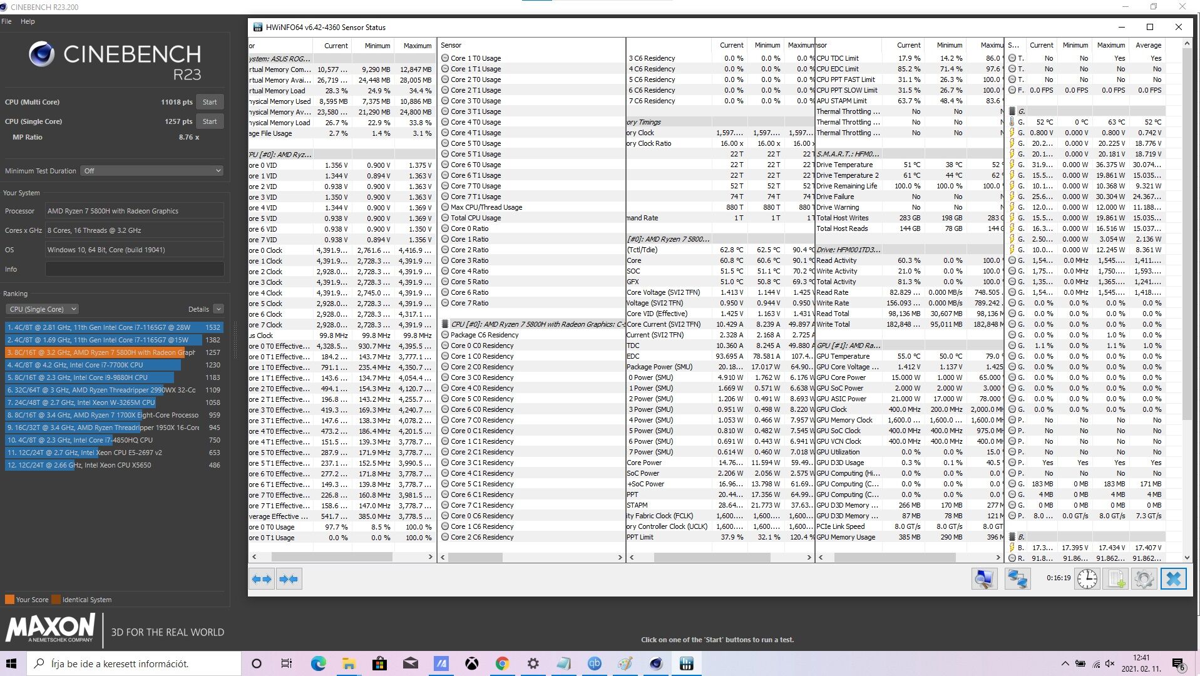Select the Core 7 Ratio sensor row
Screen dimensions: 1200x676
(x=532, y=303)
